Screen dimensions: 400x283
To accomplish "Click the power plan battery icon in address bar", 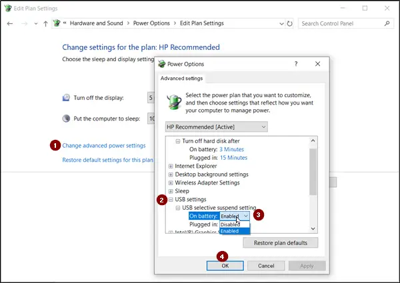I will point(57,23).
